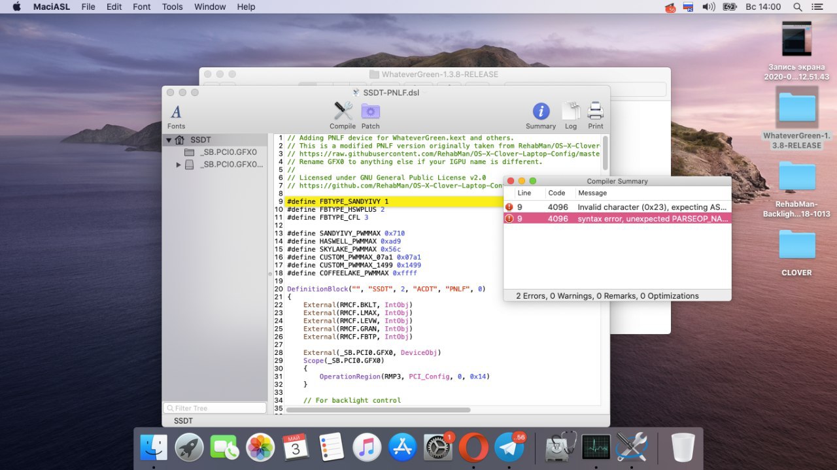837x470 pixels.
Task: Open the Patch tool
Action: [371, 116]
